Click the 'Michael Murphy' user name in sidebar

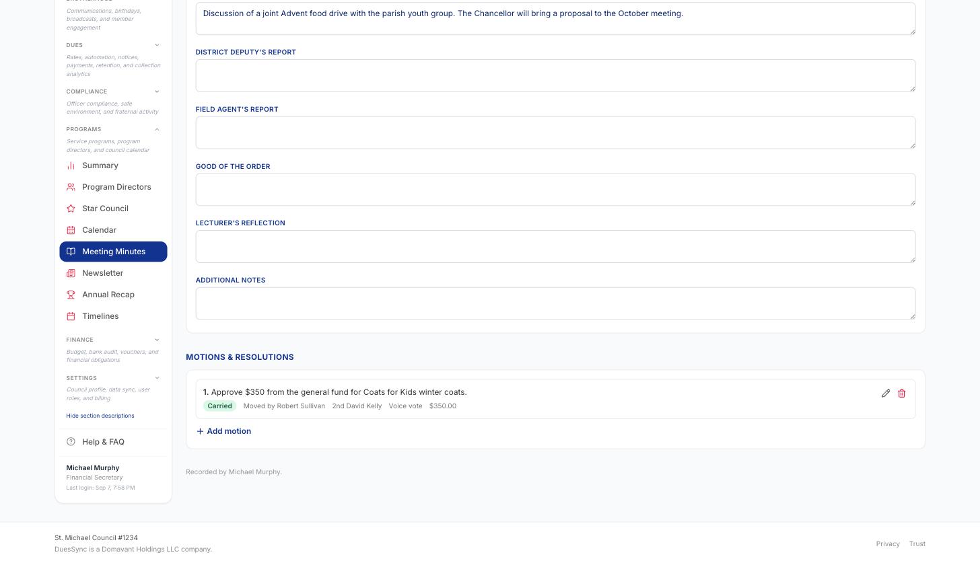tap(93, 468)
